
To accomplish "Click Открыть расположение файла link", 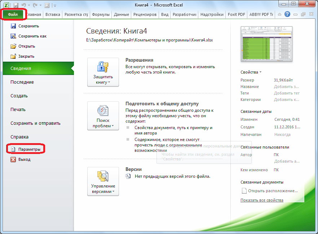I will [x=272, y=191].
